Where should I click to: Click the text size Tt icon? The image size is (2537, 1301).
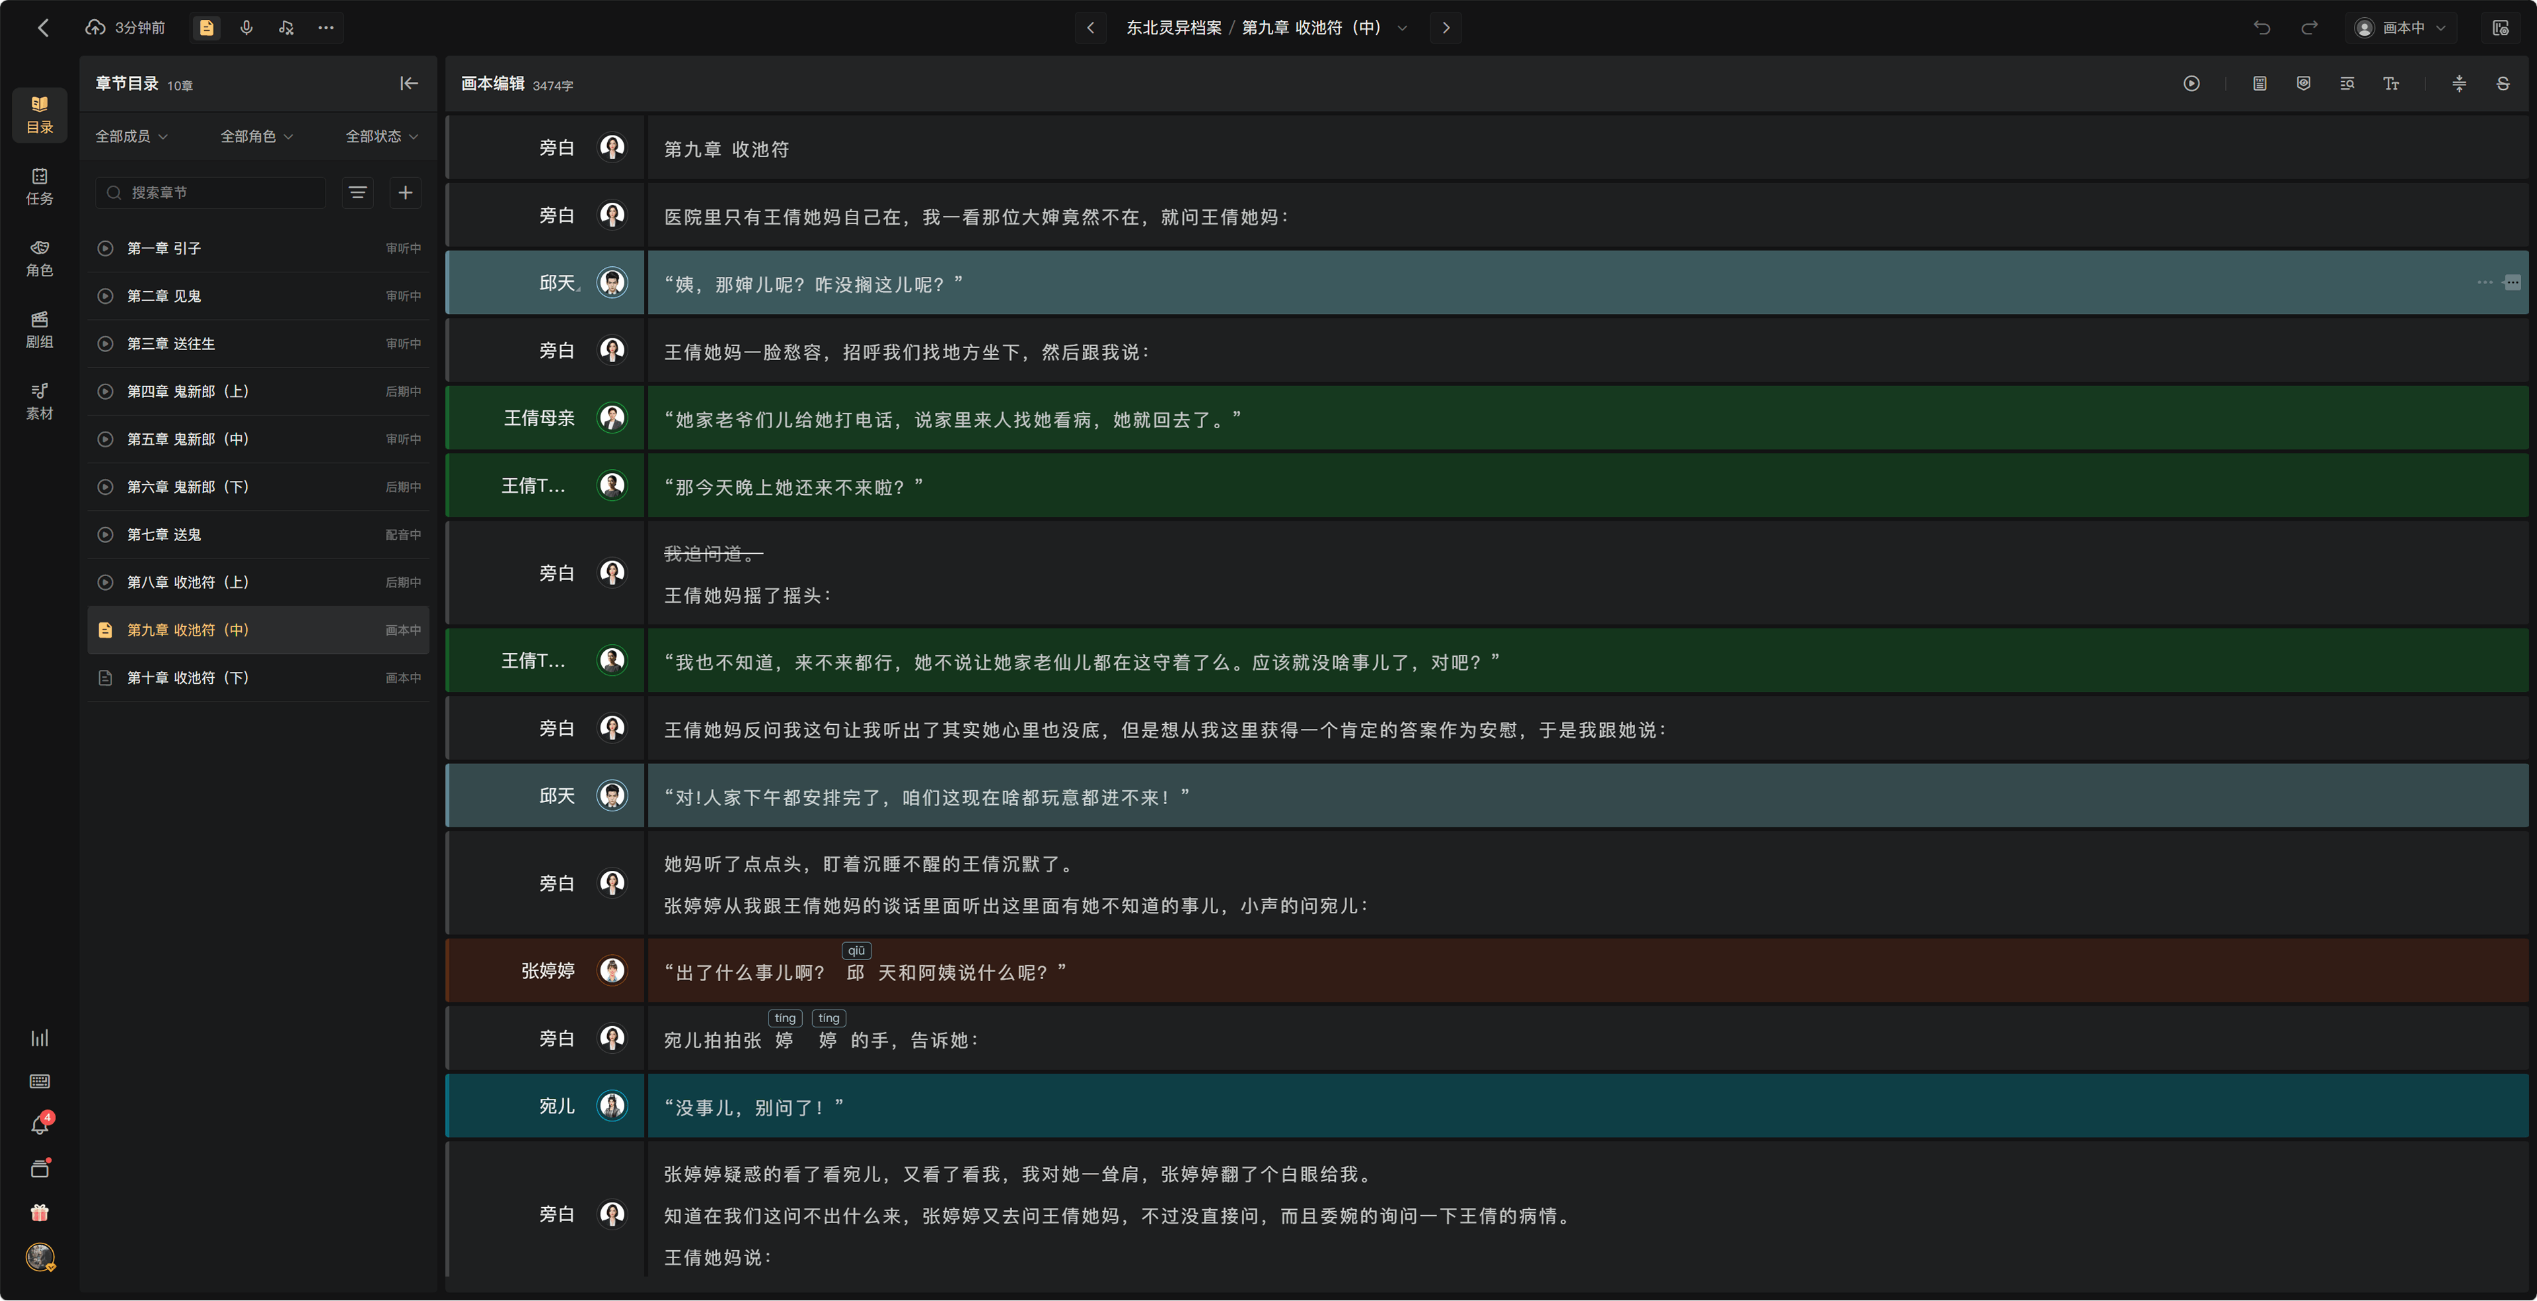pos(2391,84)
